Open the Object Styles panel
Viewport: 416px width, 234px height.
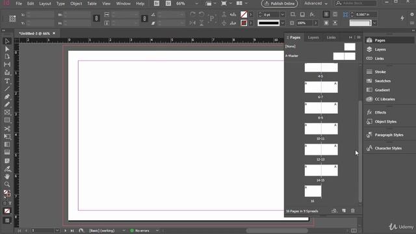click(x=385, y=122)
